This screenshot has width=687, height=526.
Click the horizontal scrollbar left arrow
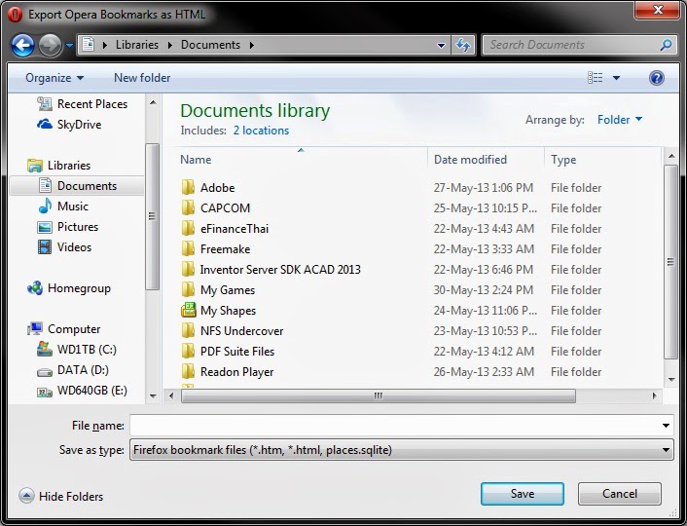tap(171, 395)
